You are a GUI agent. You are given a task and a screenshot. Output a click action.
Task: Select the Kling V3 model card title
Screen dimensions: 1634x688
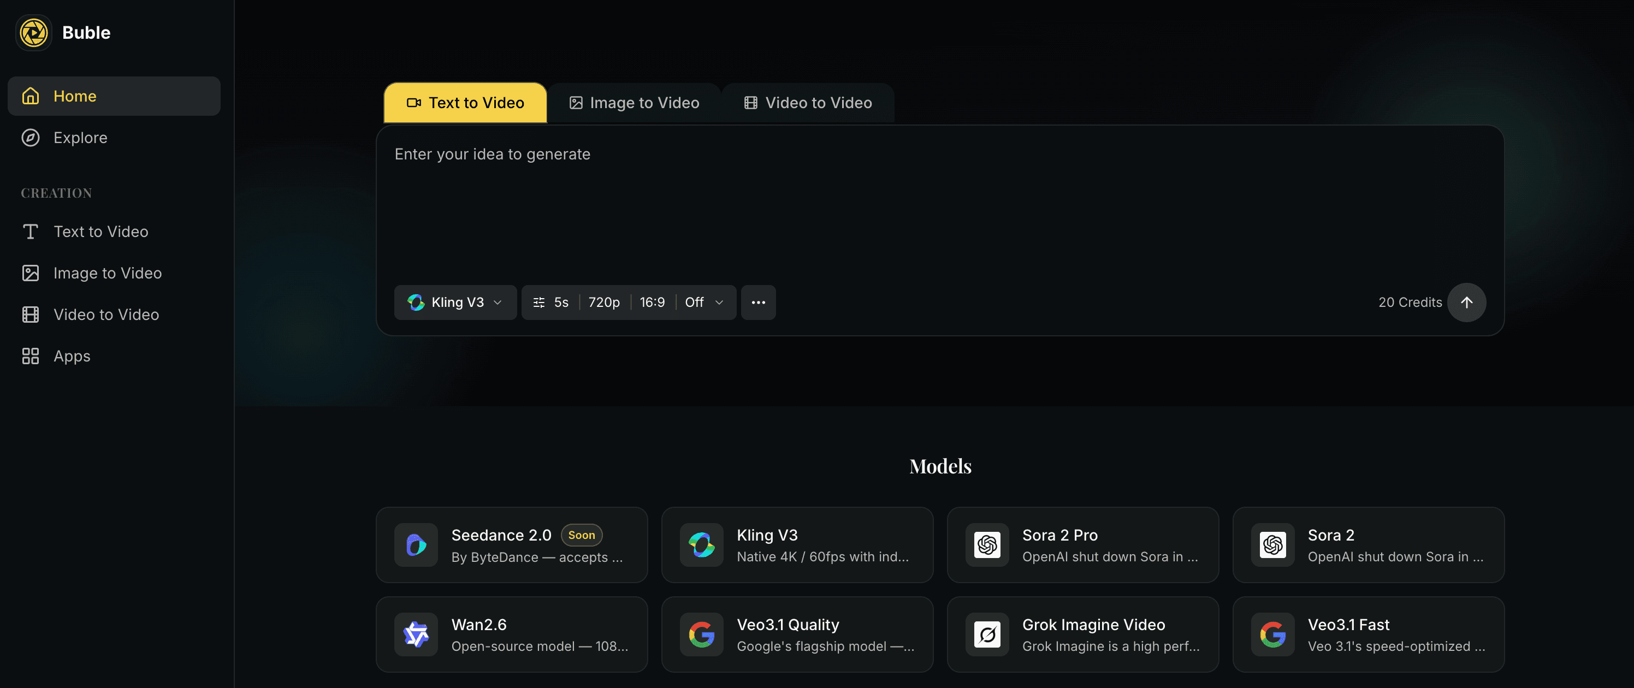tap(767, 535)
